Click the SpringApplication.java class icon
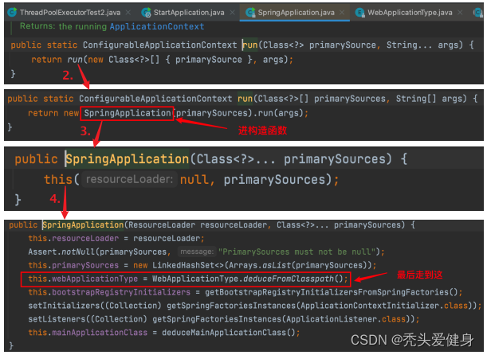This screenshot has height=355, width=487. point(250,13)
